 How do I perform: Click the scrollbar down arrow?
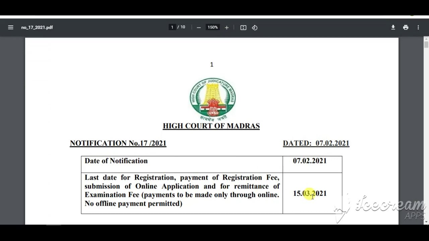426,222
